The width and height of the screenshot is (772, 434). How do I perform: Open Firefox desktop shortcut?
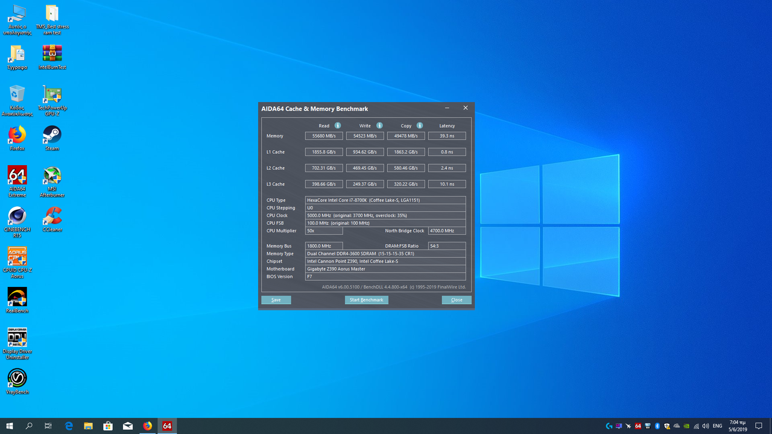tap(17, 138)
